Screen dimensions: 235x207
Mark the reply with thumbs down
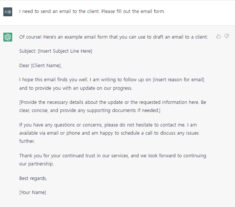(x=226, y=36)
